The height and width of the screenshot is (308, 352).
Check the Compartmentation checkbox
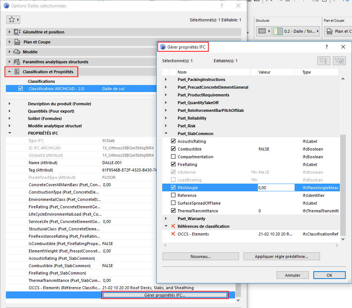pyautogui.click(x=173, y=156)
